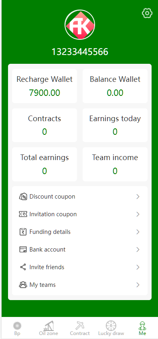
Task: Click the My teams people icon
Action: pyautogui.click(x=23, y=285)
